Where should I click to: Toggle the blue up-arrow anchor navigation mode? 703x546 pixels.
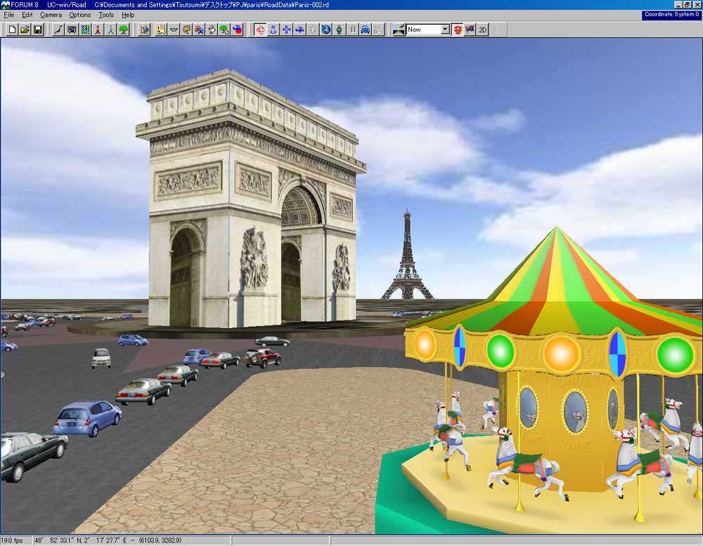pyautogui.click(x=273, y=30)
